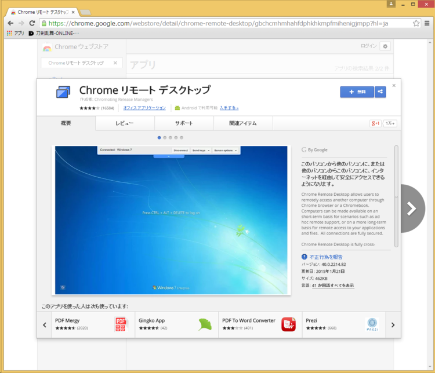This screenshot has height=373, width=435.
Task: Click the search field containing Chromeリモート デスクトップ
Action: tap(82, 63)
